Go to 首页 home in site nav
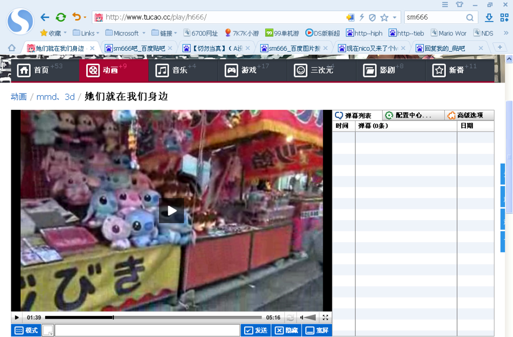 45,70
